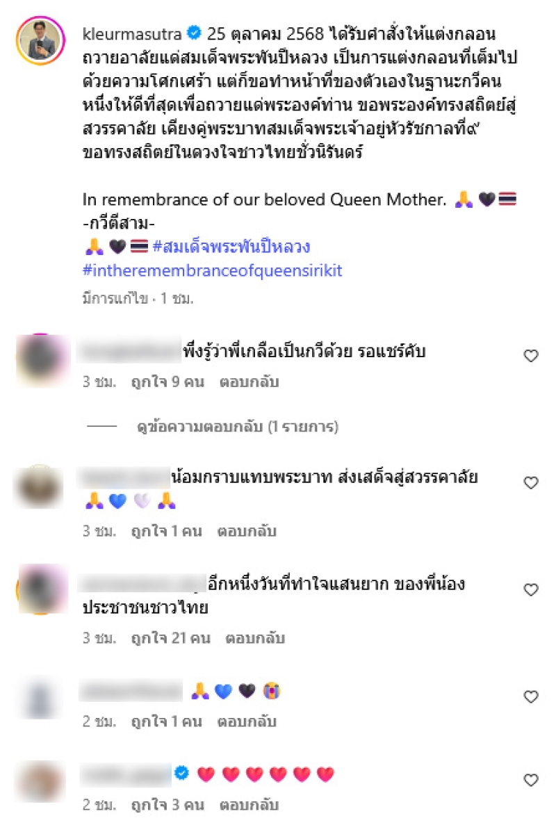Image resolution: width=556 pixels, height=825 pixels.
Task: Click verified badge on red hearts commenter
Action: [x=181, y=773]
